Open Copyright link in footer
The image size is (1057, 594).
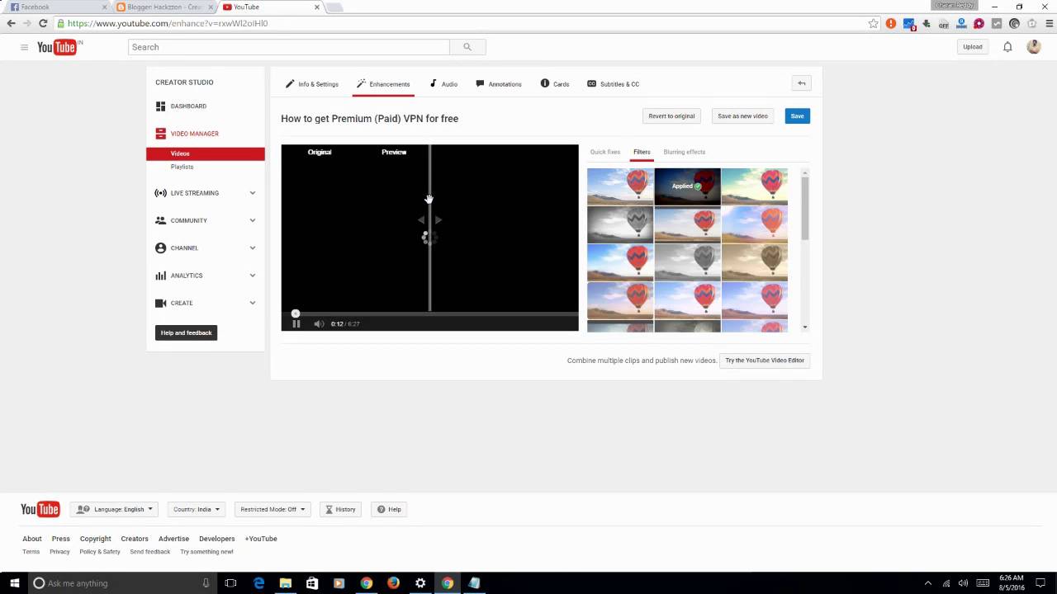point(95,539)
